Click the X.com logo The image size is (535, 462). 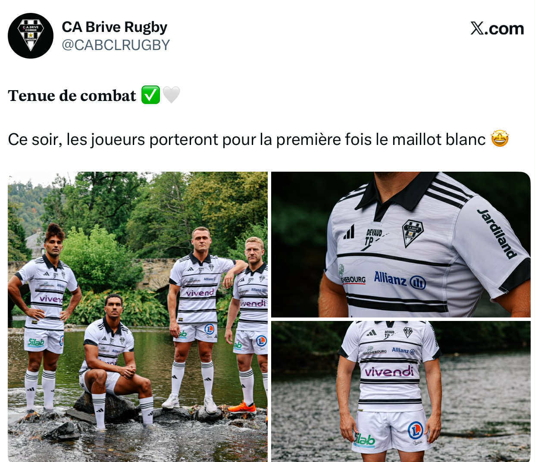tap(497, 28)
